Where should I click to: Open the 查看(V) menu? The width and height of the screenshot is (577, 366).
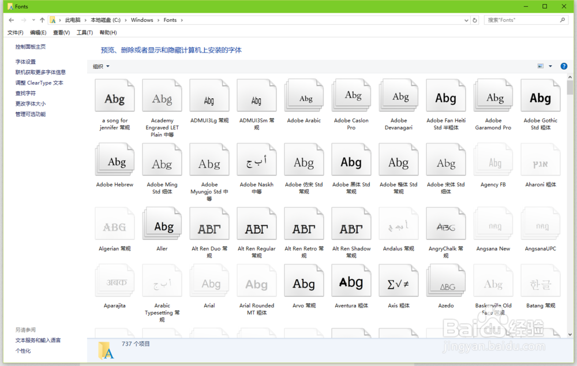[62, 32]
